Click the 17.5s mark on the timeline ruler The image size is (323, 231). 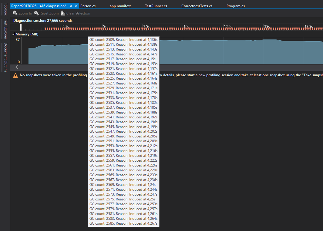click(308, 26)
